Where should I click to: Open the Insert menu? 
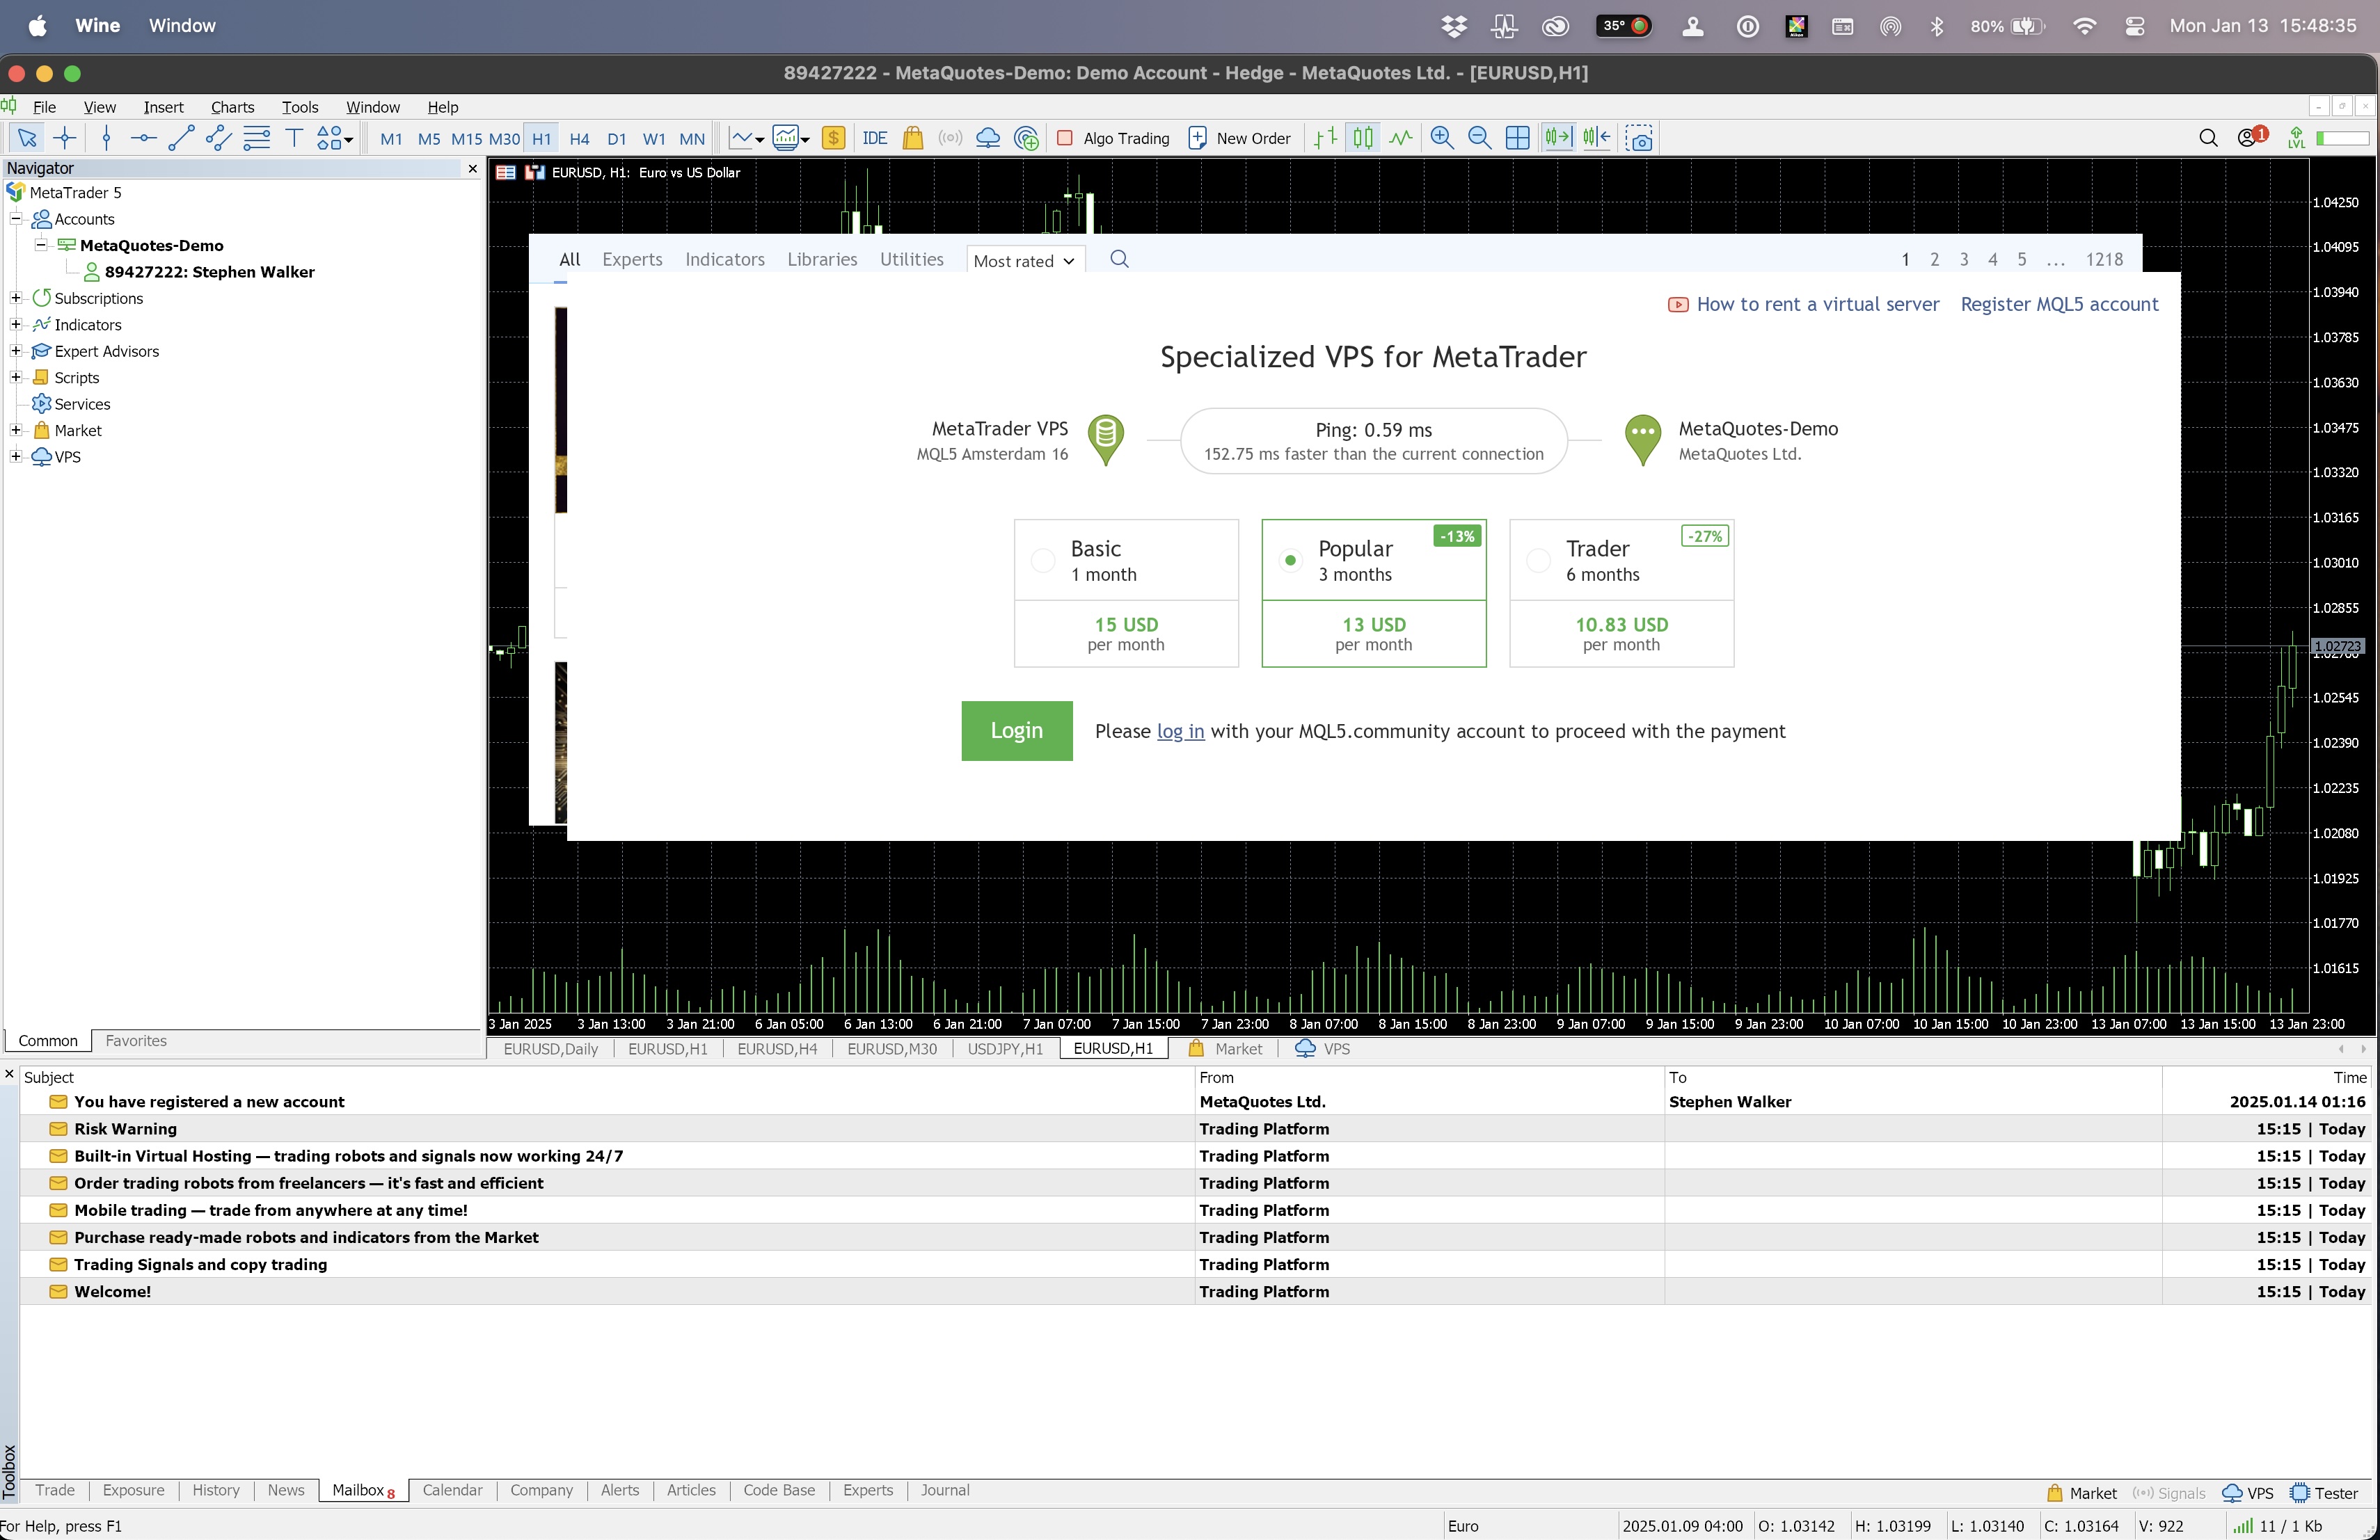[163, 107]
